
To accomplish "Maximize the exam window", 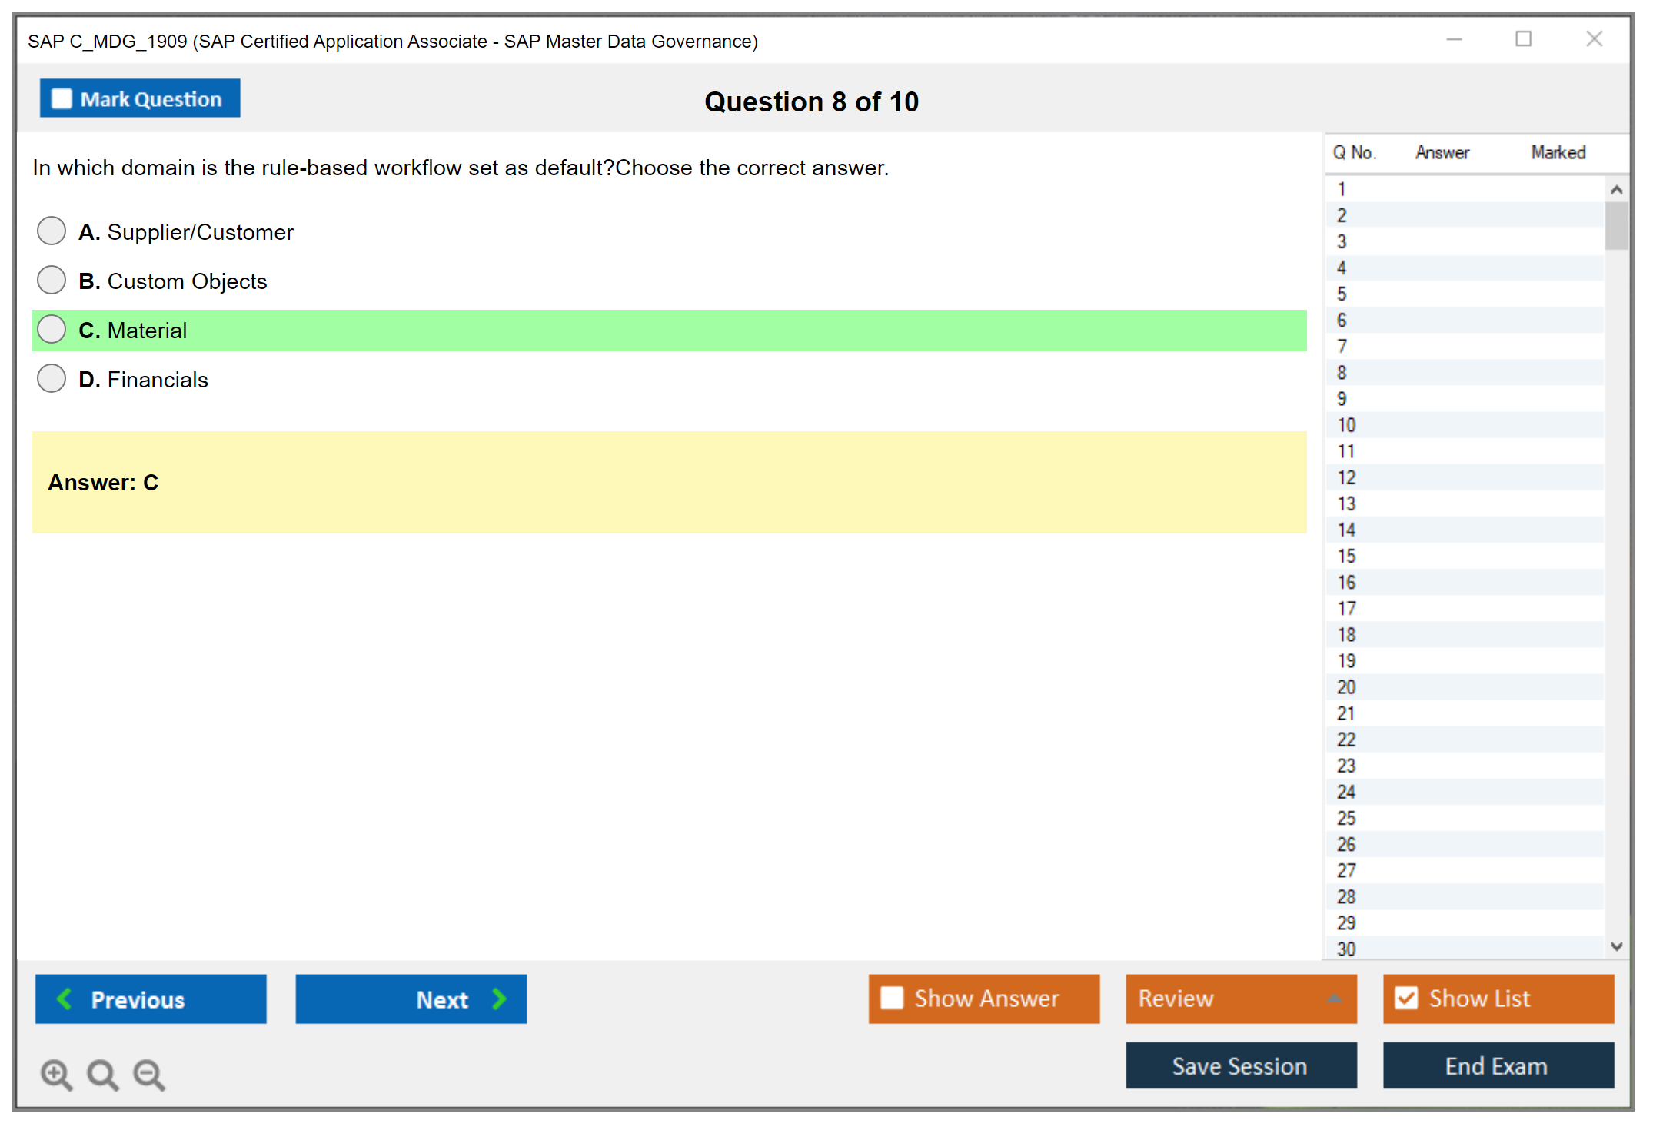I will [x=1523, y=39].
